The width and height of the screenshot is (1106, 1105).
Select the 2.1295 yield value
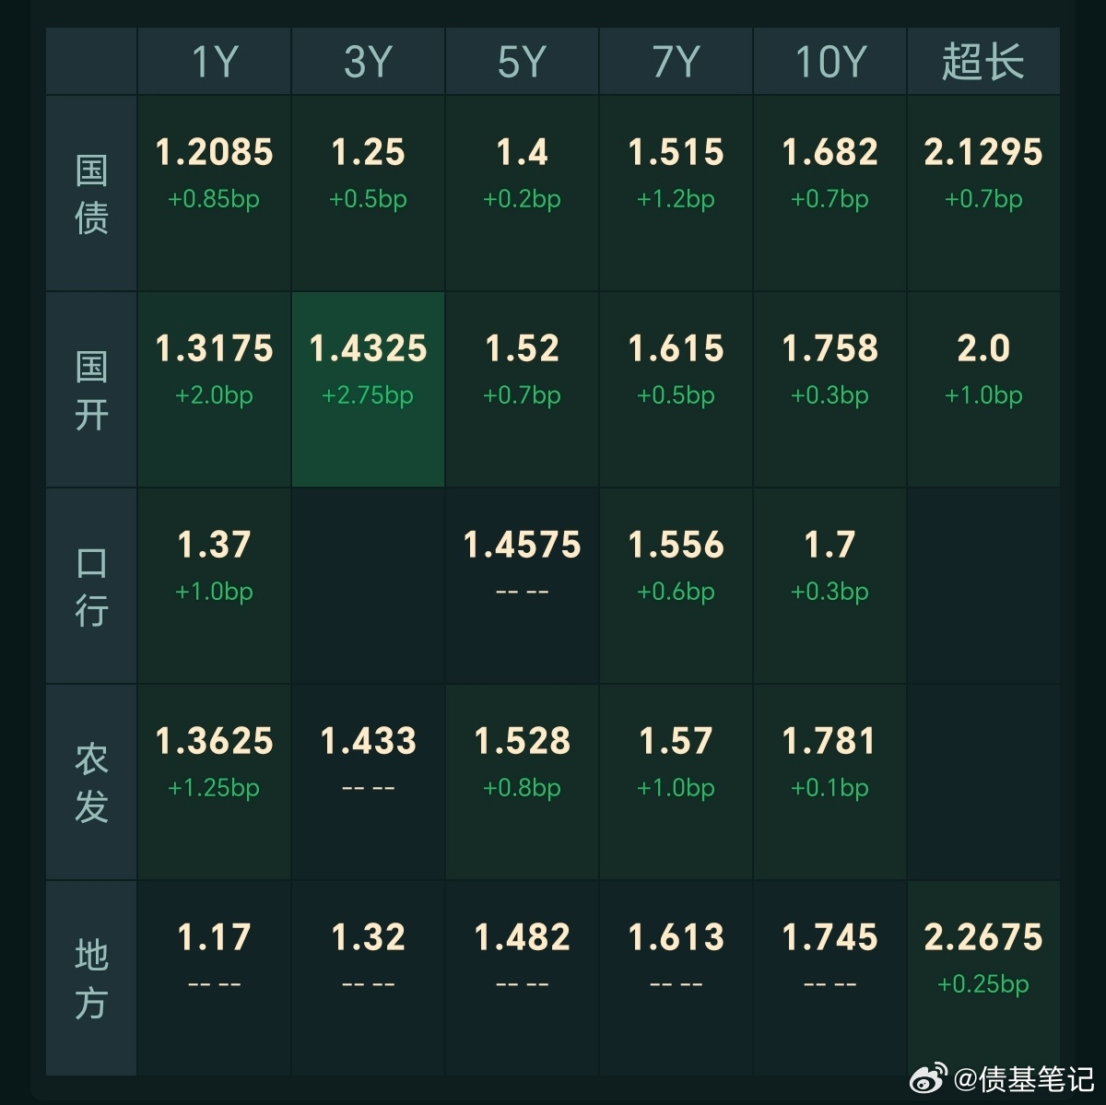point(983,152)
